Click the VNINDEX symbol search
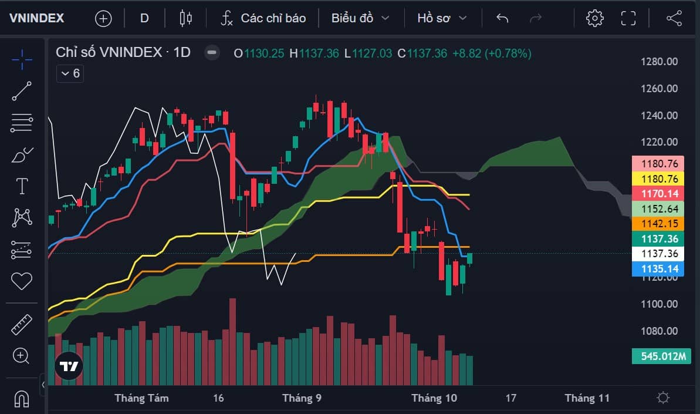 36,18
